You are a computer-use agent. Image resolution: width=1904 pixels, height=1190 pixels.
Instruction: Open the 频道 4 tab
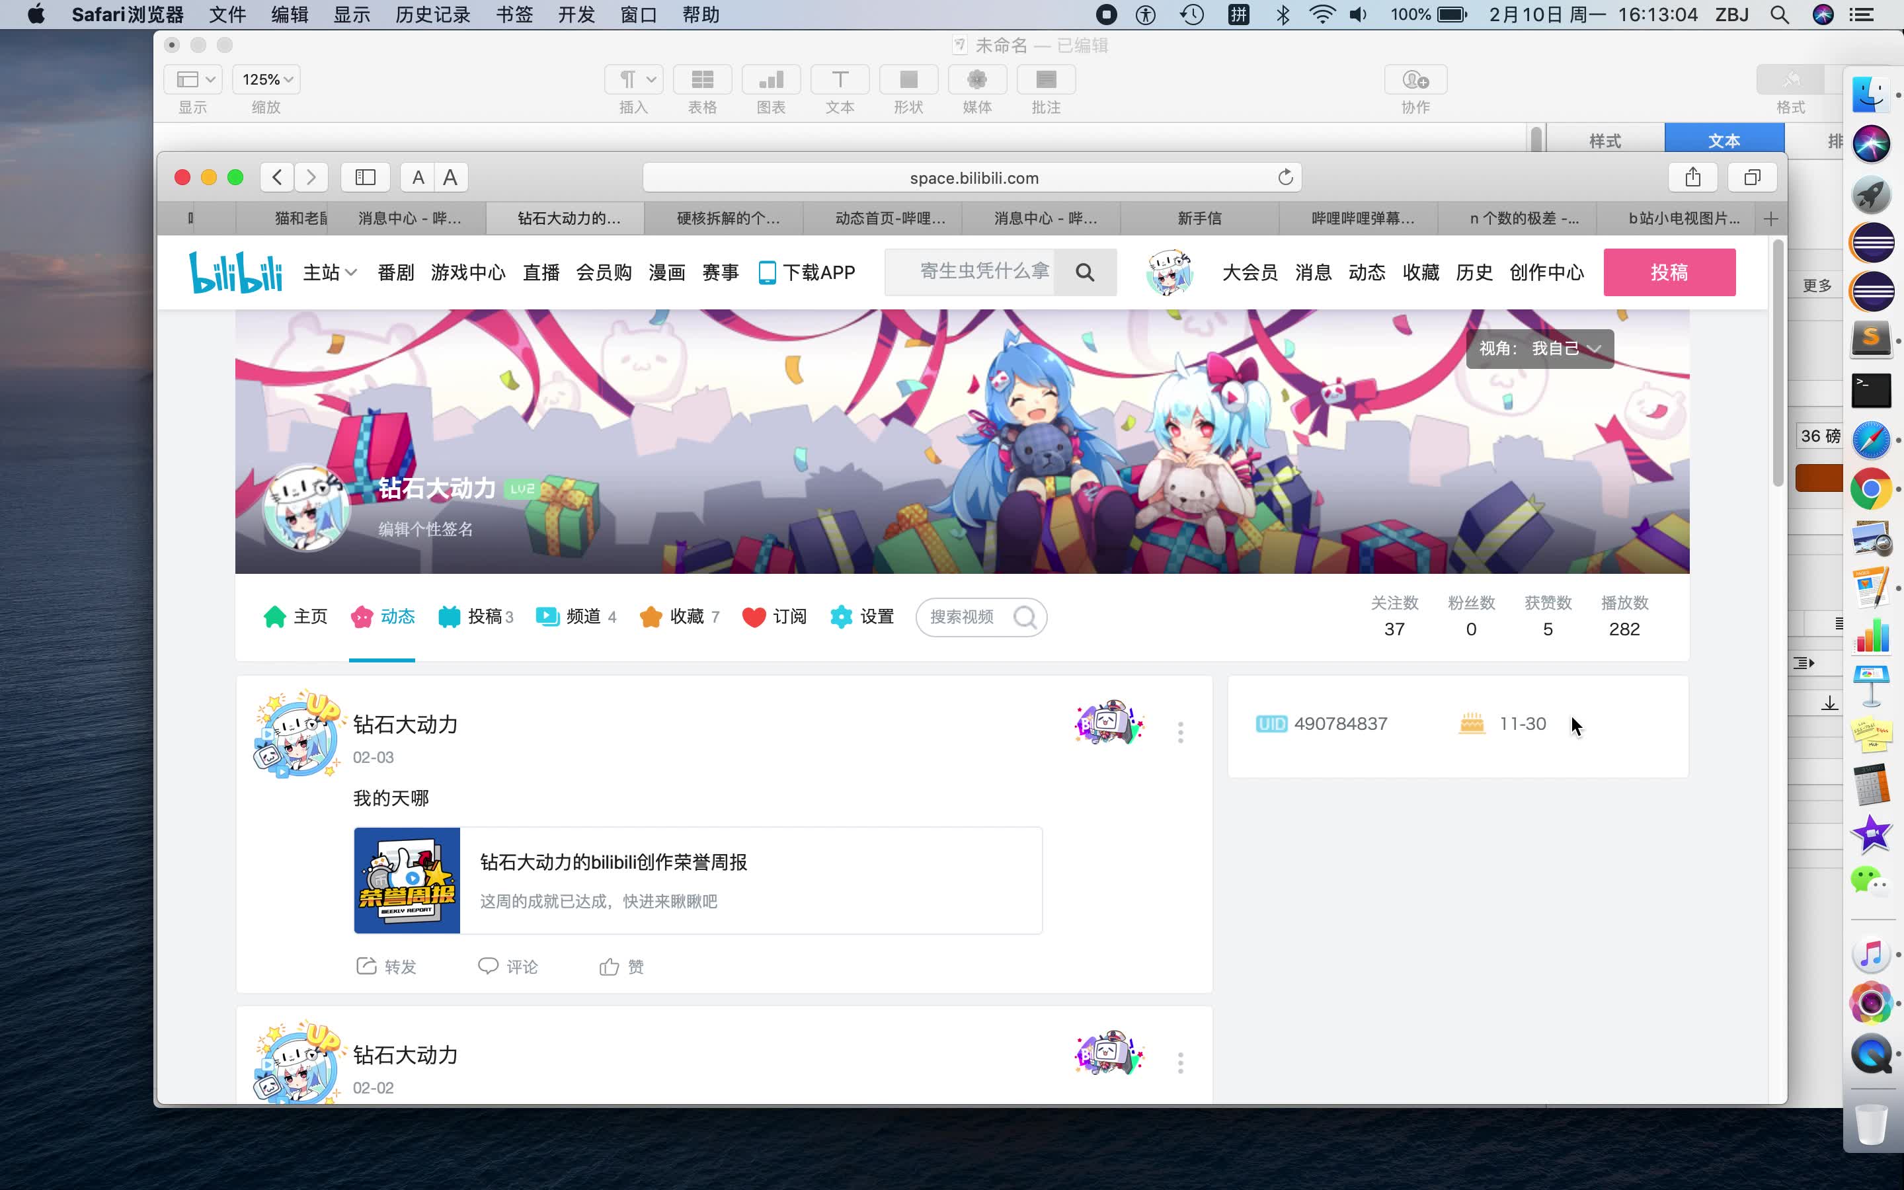[x=575, y=616]
